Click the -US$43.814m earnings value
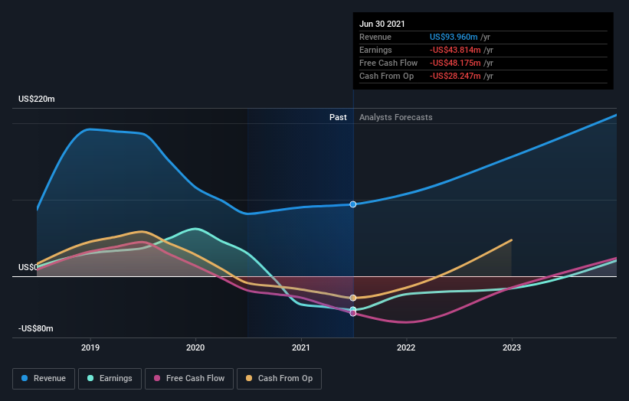The image size is (629, 401). [x=455, y=50]
